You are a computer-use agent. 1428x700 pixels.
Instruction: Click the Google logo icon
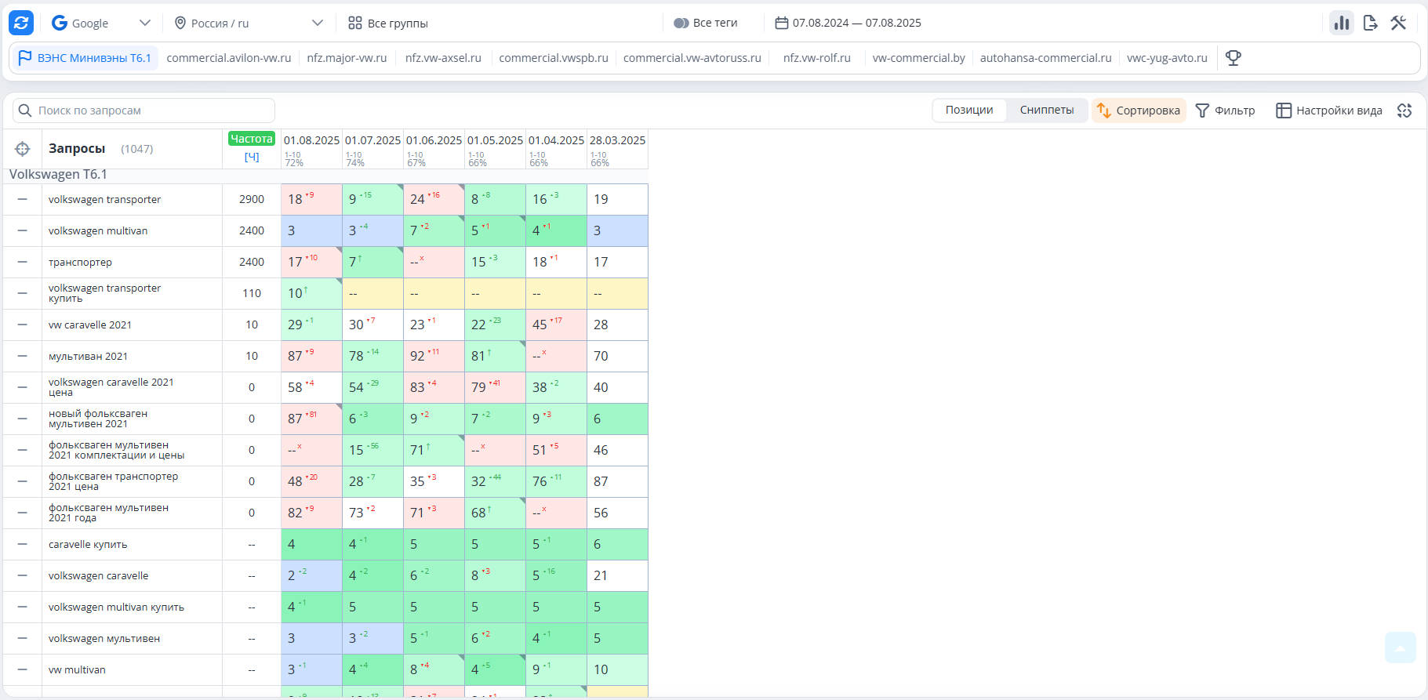click(x=60, y=23)
